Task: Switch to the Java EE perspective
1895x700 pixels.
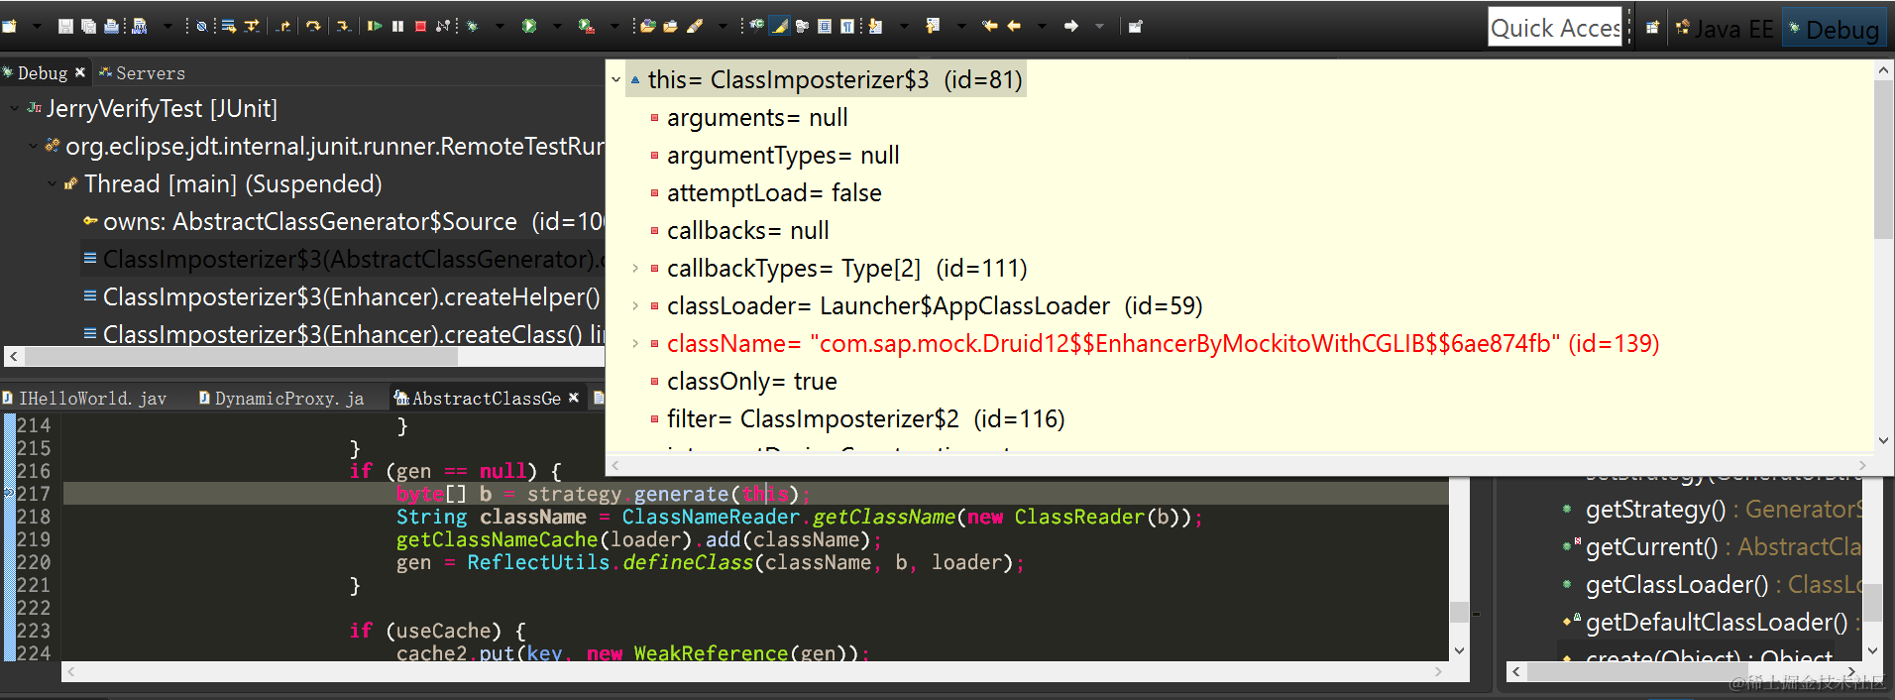Action: pos(1725,29)
